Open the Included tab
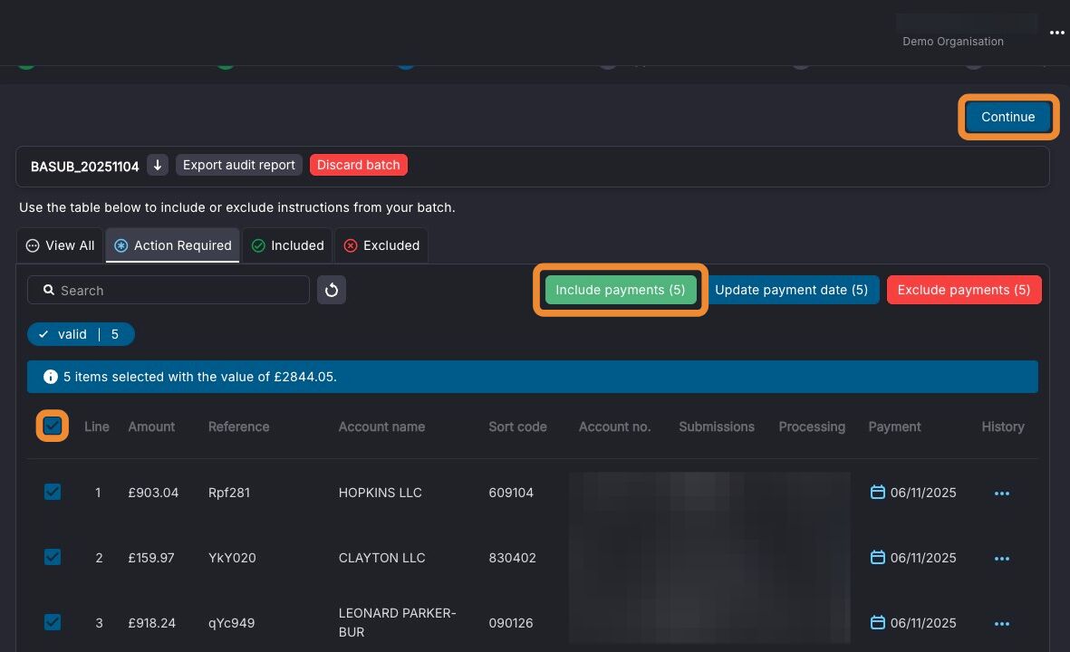The image size is (1070, 652). point(287,245)
